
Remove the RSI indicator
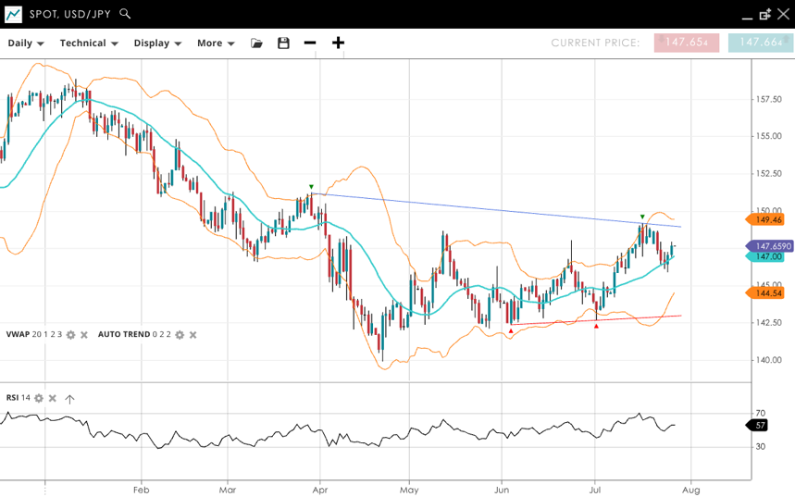click(52, 398)
